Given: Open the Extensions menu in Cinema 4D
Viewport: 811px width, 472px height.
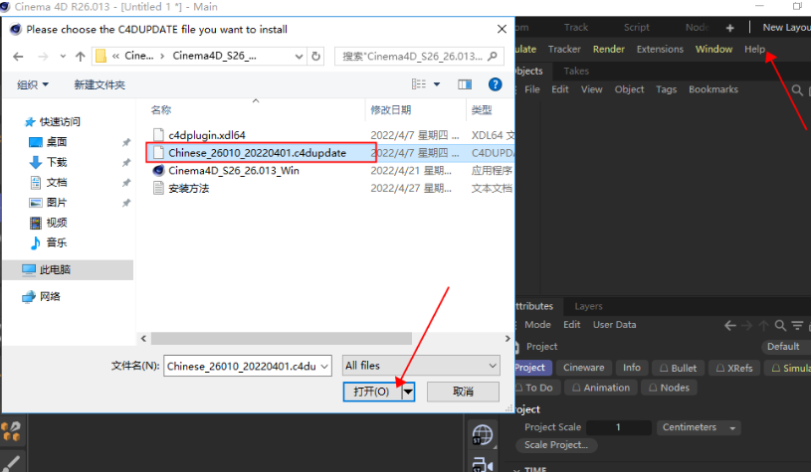Looking at the screenshot, I should [x=660, y=49].
